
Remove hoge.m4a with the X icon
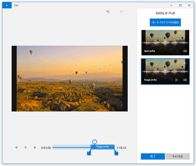(x=185, y=63)
